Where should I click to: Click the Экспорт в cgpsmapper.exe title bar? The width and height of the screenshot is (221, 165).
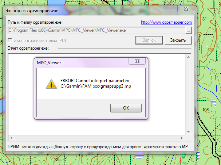pos(90,11)
